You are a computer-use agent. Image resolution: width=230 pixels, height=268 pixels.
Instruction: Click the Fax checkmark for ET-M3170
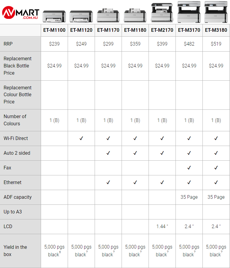point(189,168)
